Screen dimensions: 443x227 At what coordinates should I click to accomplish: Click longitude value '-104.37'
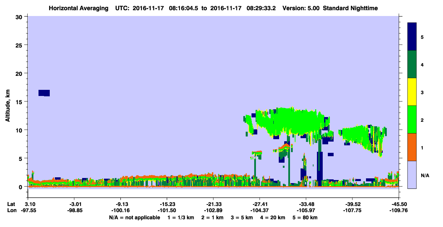click(259, 210)
